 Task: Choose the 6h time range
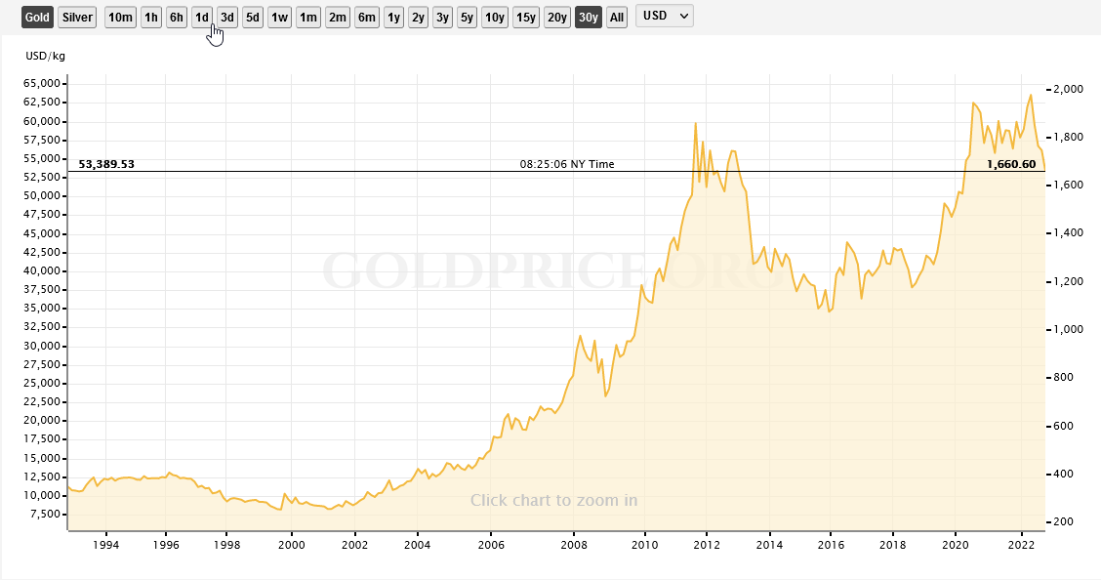[x=176, y=17]
